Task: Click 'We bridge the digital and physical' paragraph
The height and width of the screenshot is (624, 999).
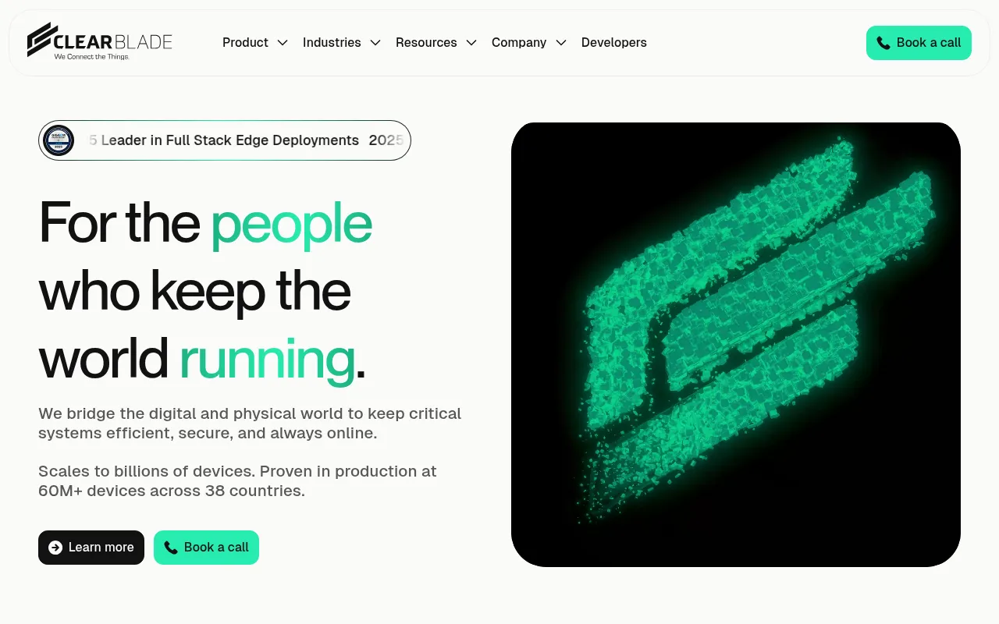Action: pos(250,424)
